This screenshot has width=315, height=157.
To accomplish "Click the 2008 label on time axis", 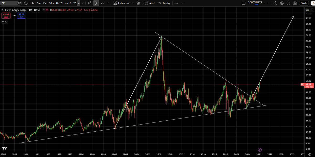I will click(159, 155).
